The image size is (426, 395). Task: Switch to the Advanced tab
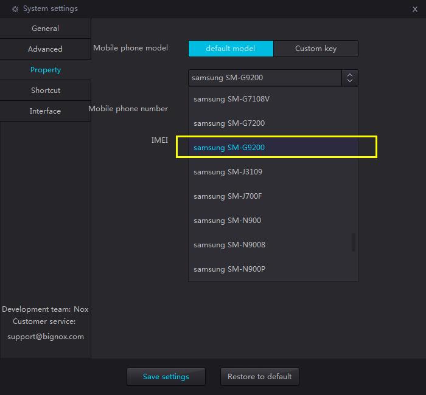coord(45,49)
